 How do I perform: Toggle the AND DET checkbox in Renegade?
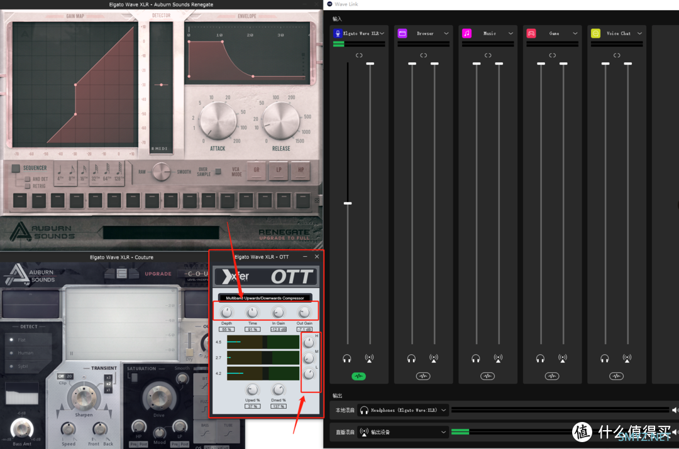27,178
